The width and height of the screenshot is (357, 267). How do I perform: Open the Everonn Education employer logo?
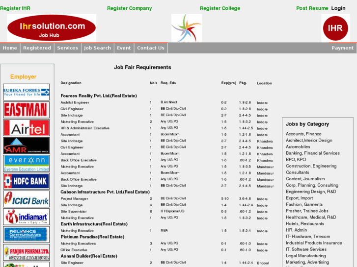[26, 163]
